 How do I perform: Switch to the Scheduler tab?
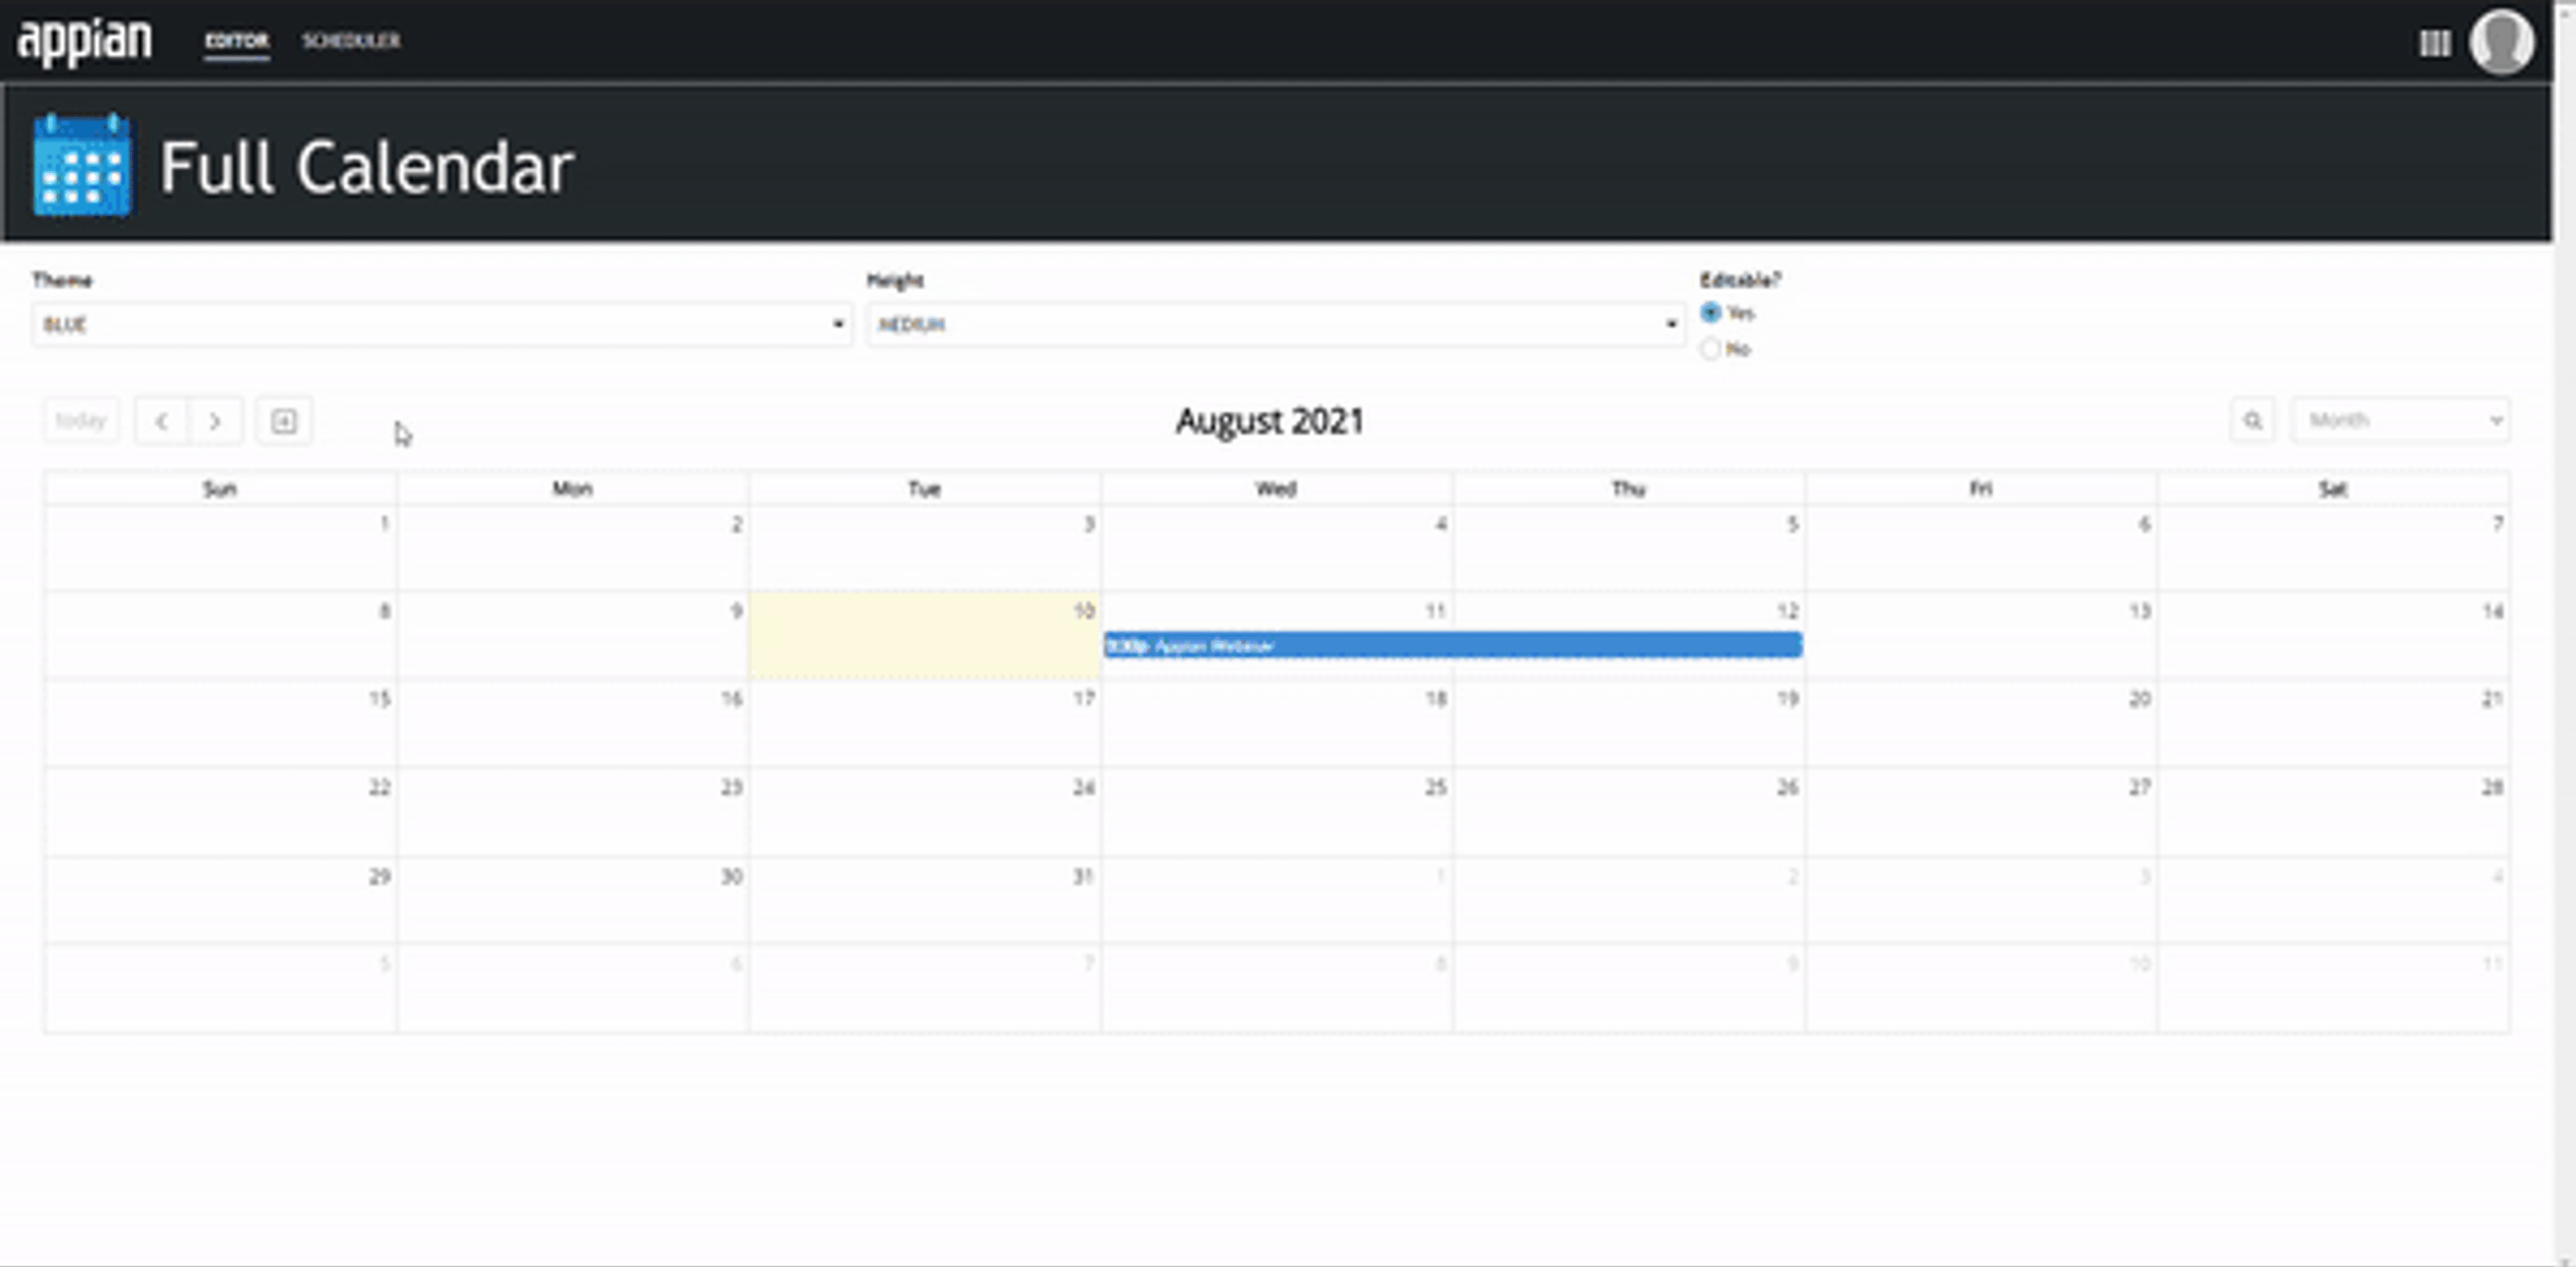(x=351, y=41)
